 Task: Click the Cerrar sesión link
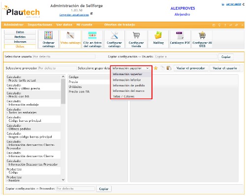tap(234, 4)
